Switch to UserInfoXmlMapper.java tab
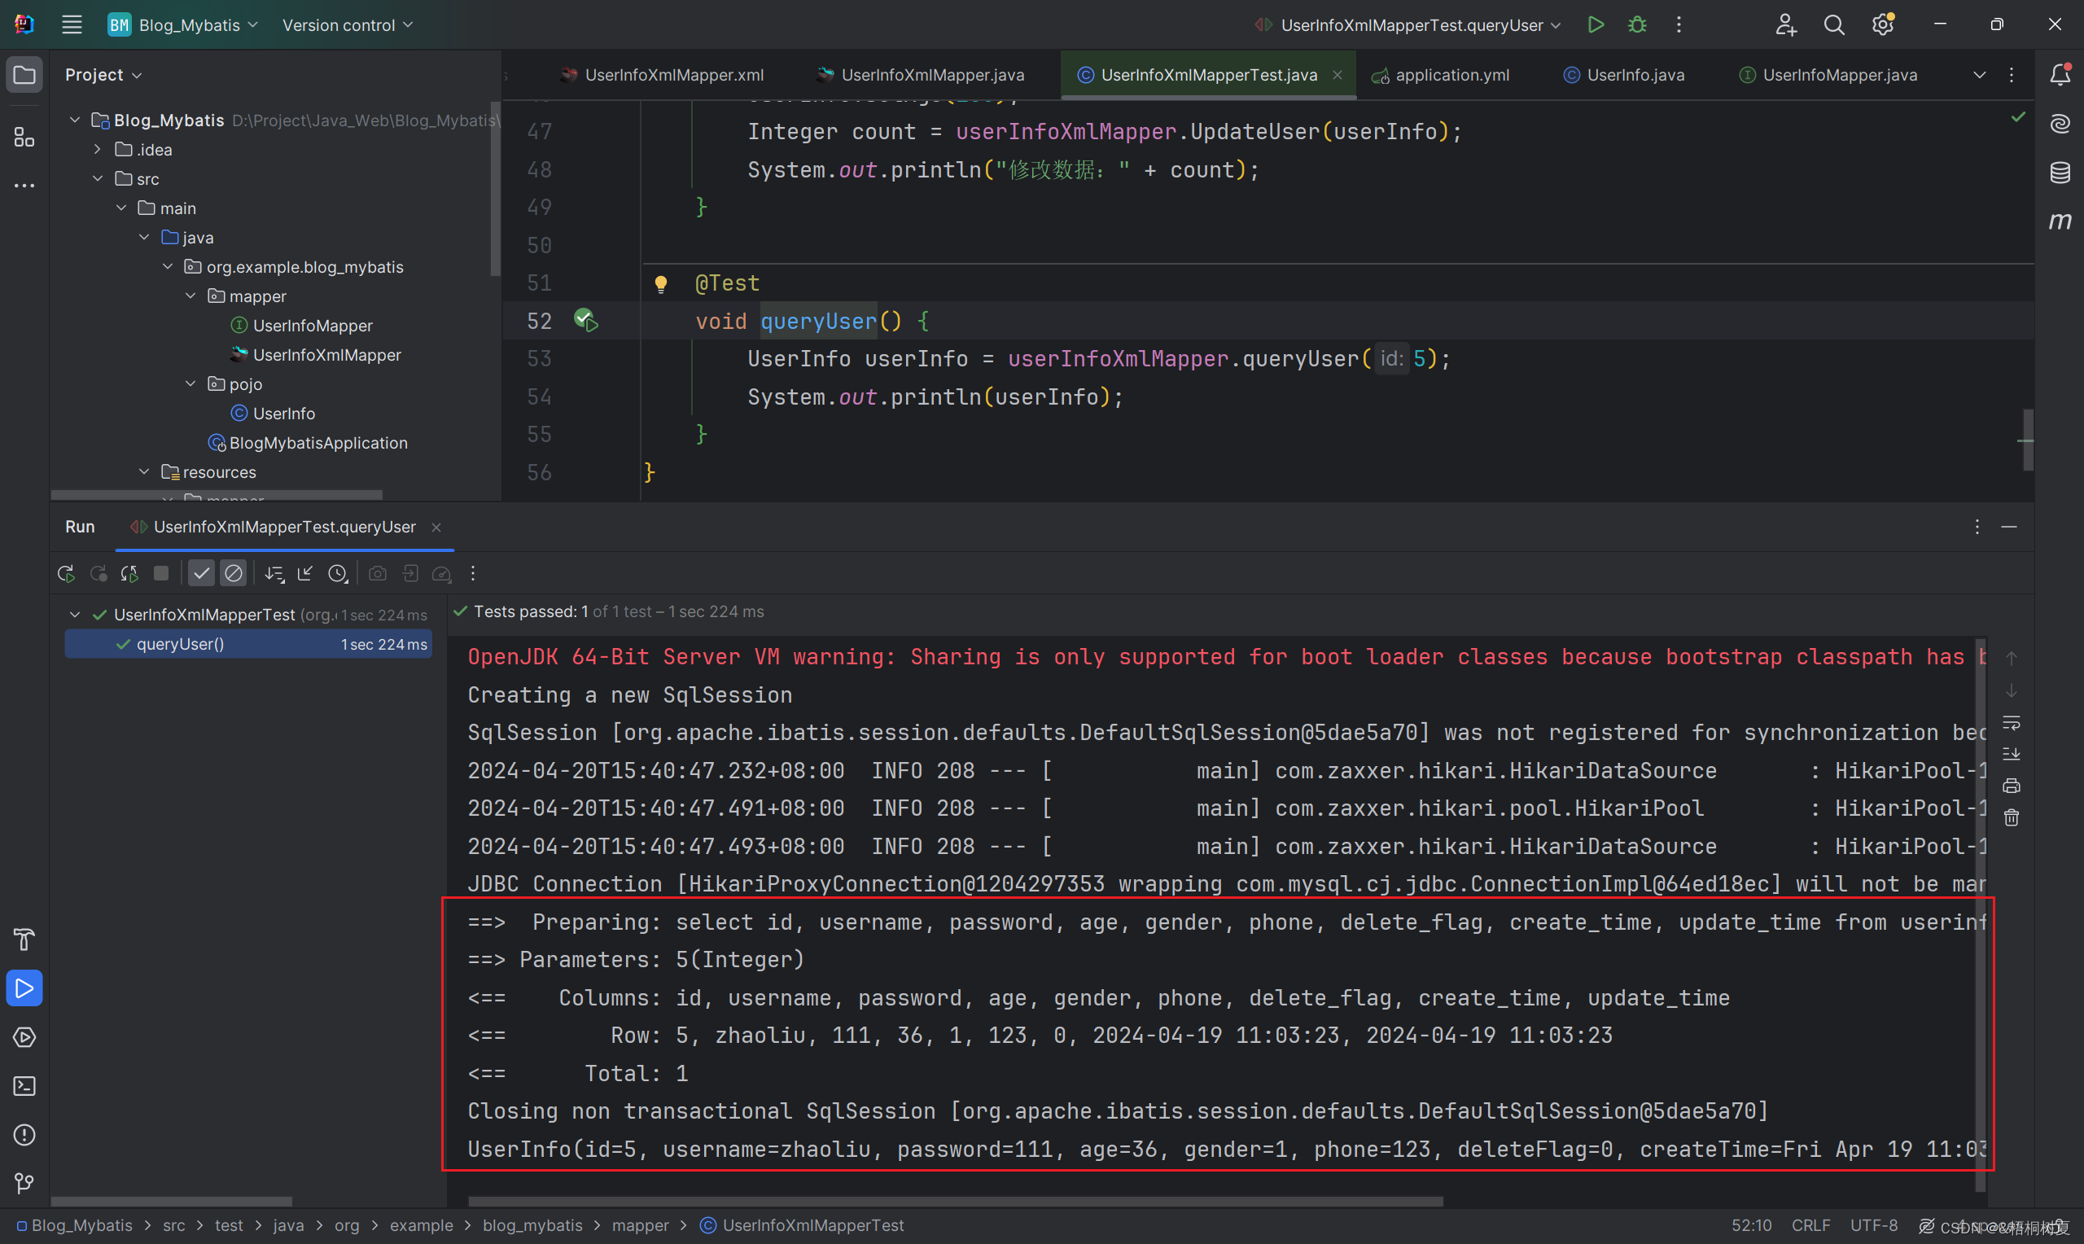Viewport: 2084px width, 1244px height. tap(920, 75)
